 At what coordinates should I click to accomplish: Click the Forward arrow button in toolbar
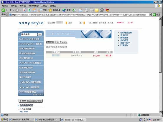coord(17,10)
